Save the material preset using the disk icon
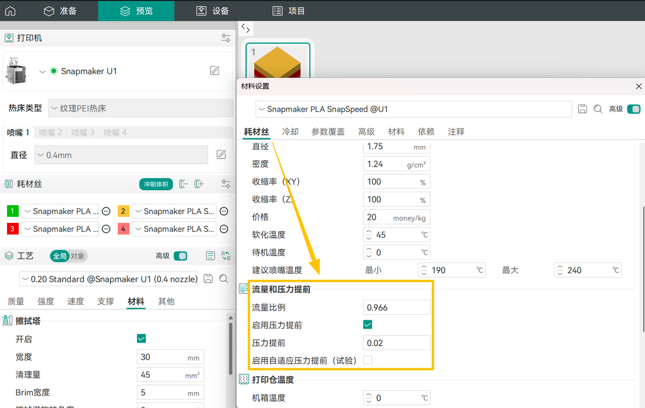Viewport: 645px width, 408px height. 583,109
